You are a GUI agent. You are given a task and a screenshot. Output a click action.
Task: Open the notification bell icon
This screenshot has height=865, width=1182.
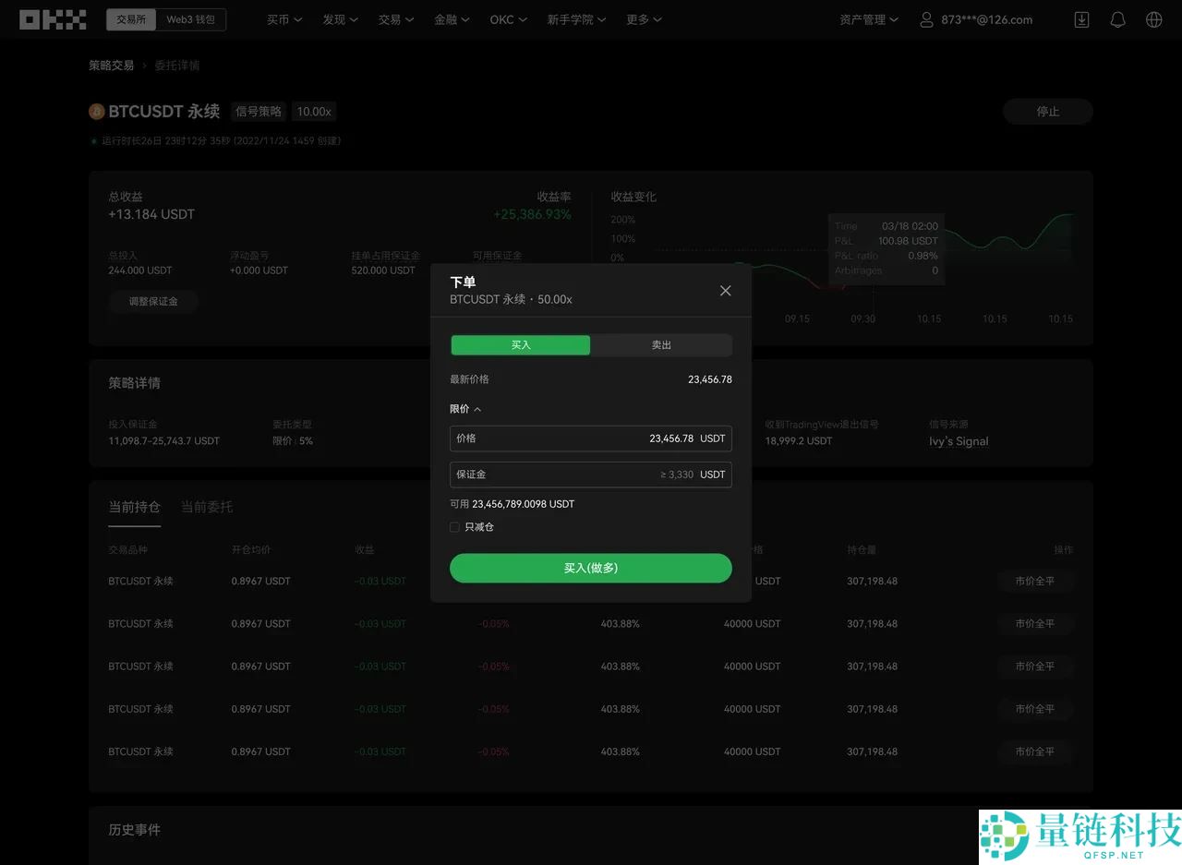1117,18
